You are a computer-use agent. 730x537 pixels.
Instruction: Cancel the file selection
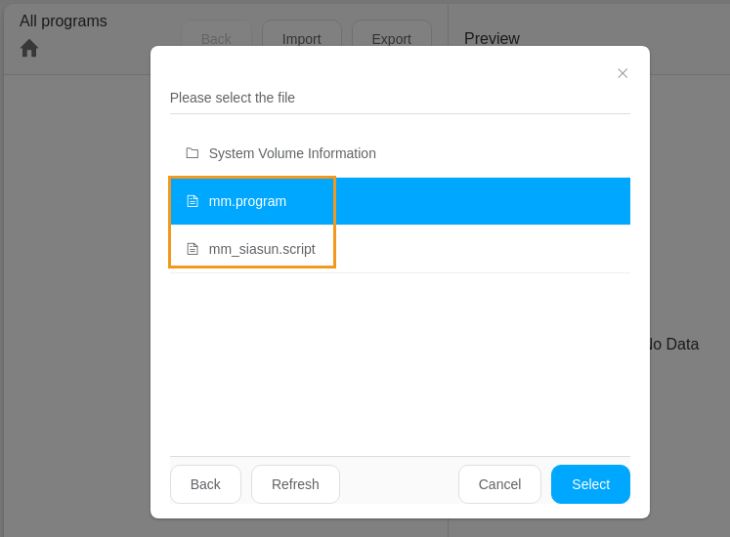[499, 484]
